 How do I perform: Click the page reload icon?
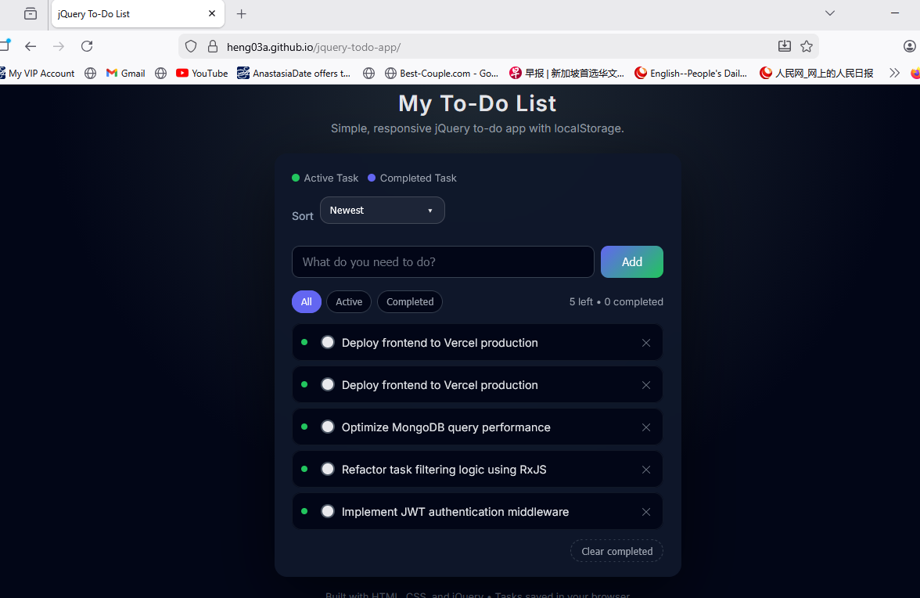point(86,46)
